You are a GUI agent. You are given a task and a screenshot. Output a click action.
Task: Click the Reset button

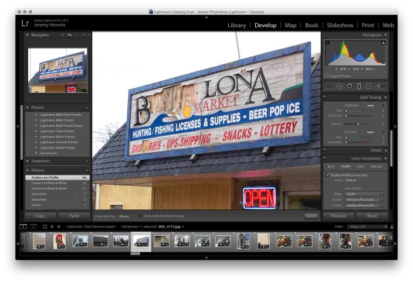pos(371,216)
